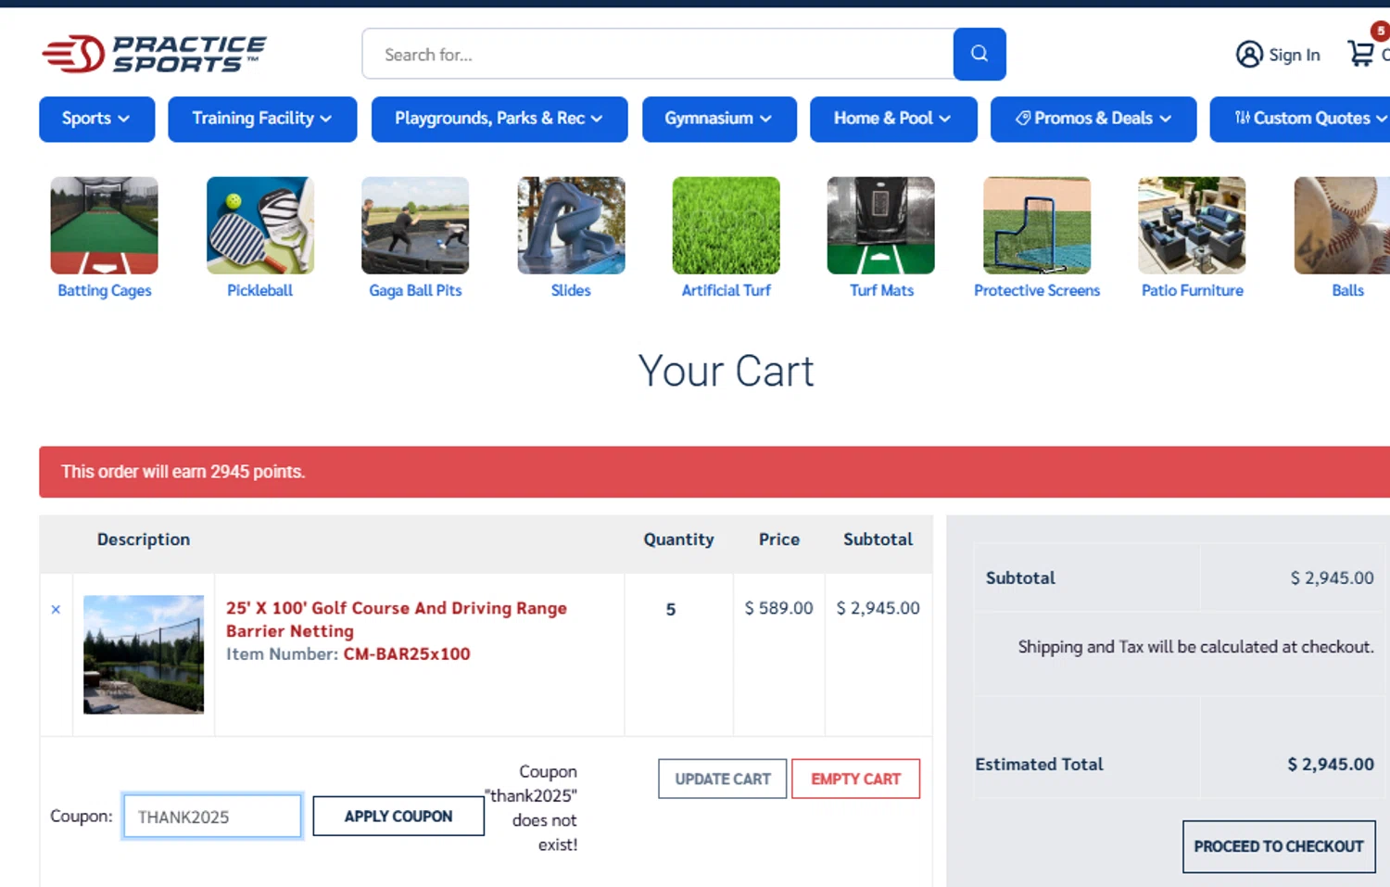Click Proceed to Checkout
Viewport: 1390px width, 887px height.
1279,846
